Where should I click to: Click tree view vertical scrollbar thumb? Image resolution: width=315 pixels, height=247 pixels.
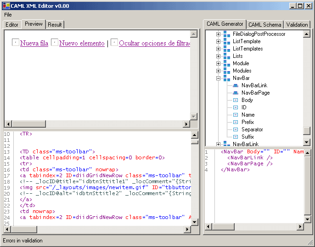307,131
